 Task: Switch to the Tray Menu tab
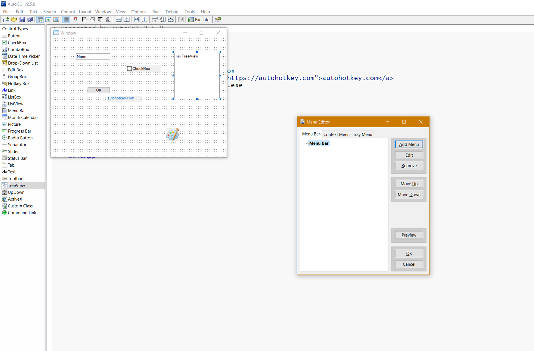click(x=362, y=134)
